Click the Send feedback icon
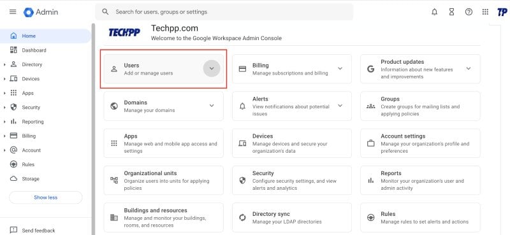The width and height of the screenshot is (510, 235). coord(13,230)
